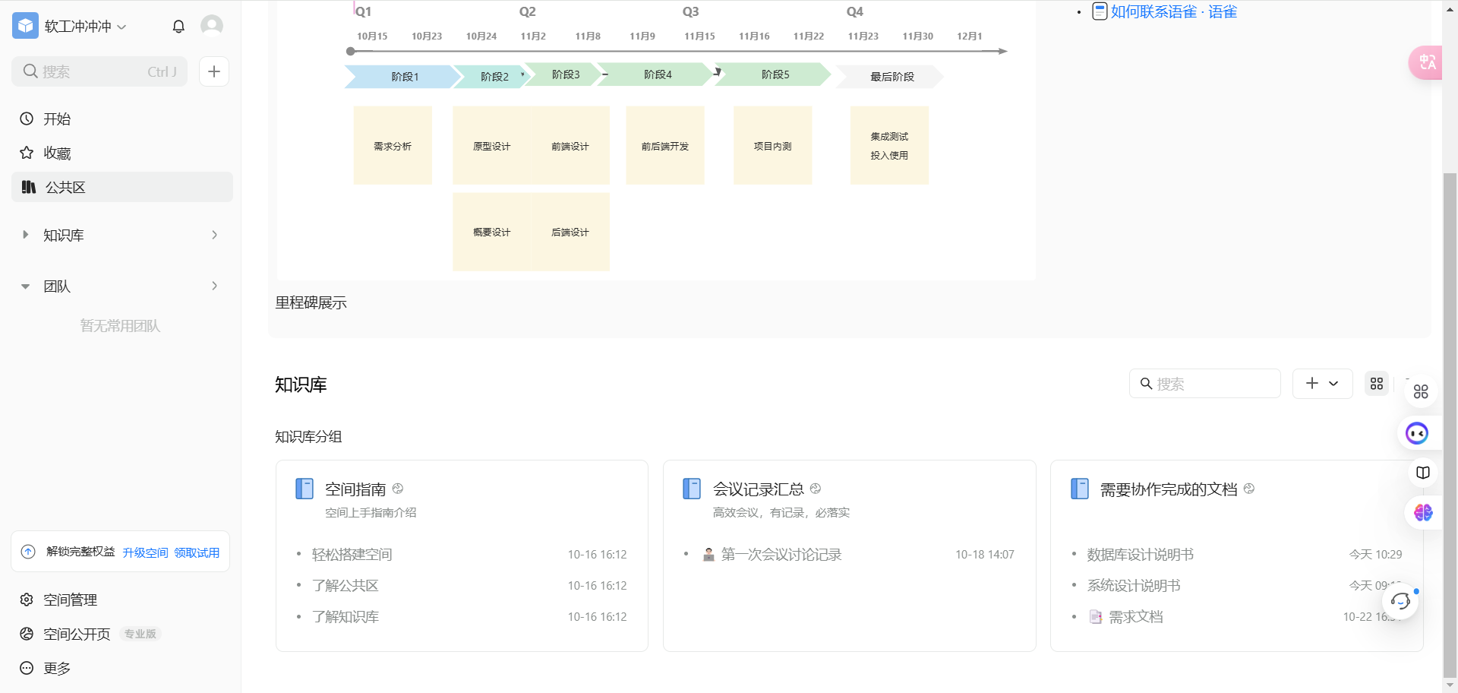Click the 软工冲冲 workspace logo icon
The image size is (1458, 693).
click(25, 26)
